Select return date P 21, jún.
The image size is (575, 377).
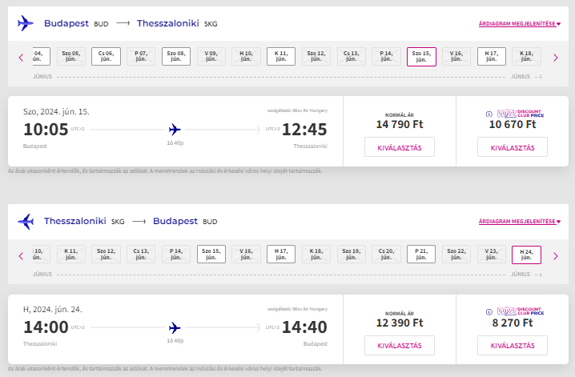pyautogui.click(x=420, y=255)
